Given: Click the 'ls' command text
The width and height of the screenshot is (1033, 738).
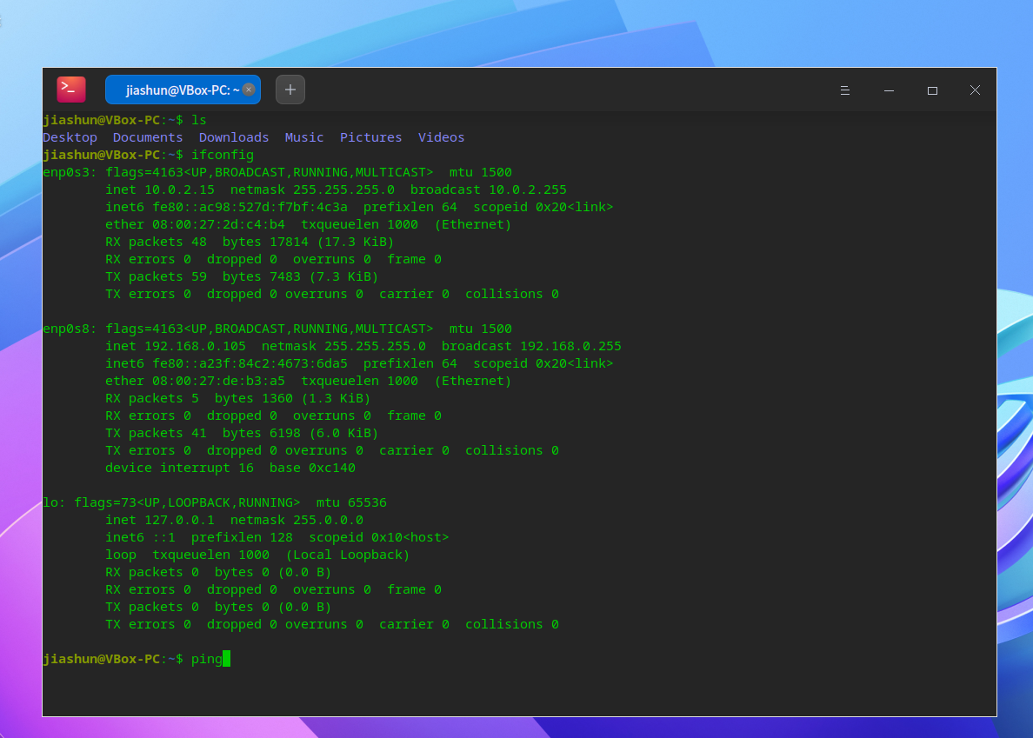Looking at the screenshot, I should [x=199, y=120].
